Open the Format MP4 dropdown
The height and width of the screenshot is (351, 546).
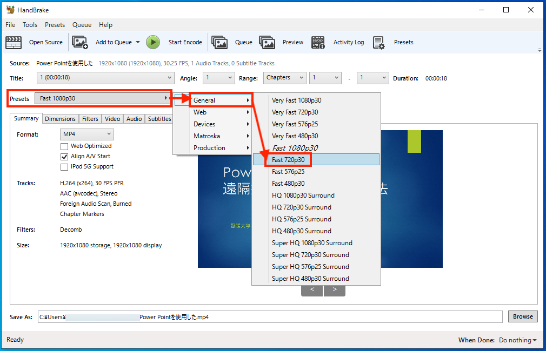pos(86,134)
